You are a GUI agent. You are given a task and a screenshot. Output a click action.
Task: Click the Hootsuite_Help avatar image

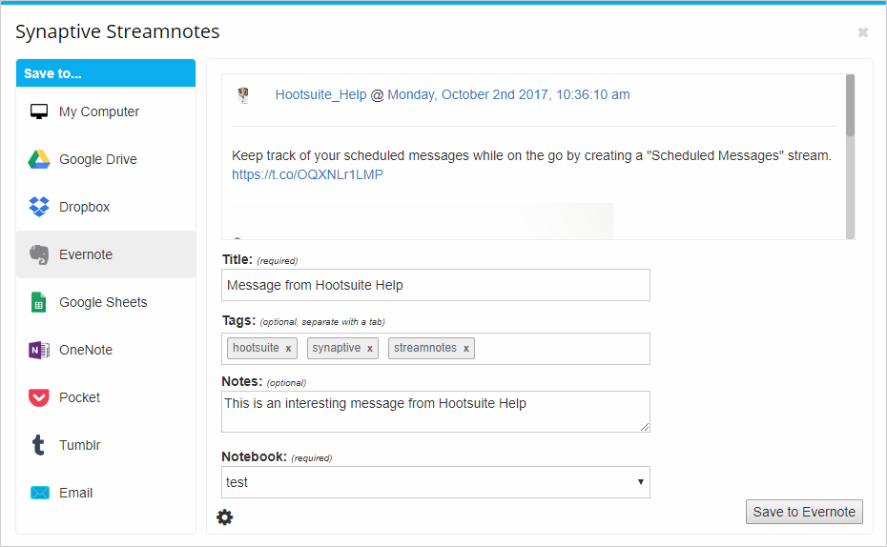[244, 95]
